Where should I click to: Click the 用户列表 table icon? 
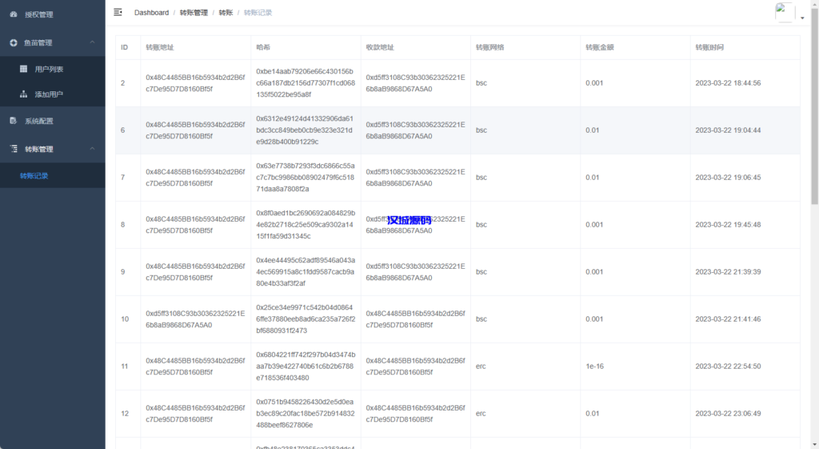[x=24, y=69]
